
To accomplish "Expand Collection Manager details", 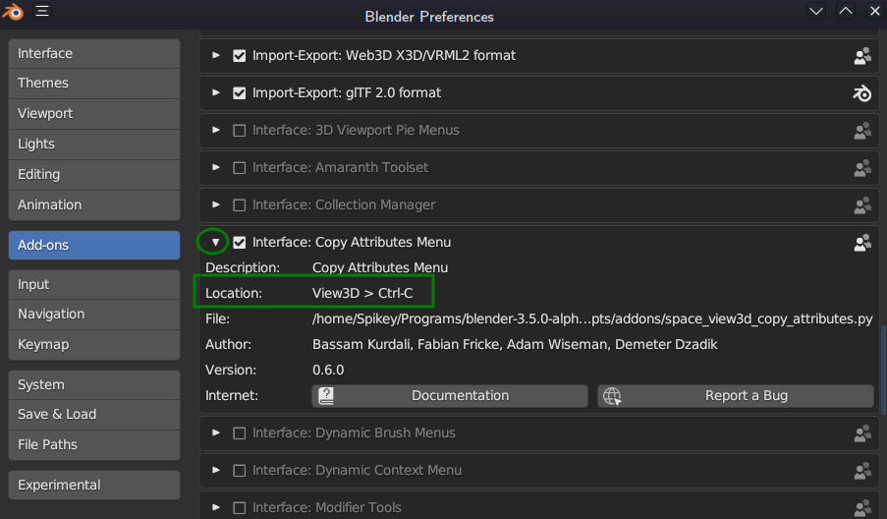I will pyautogui.click(x=215, y=204).
